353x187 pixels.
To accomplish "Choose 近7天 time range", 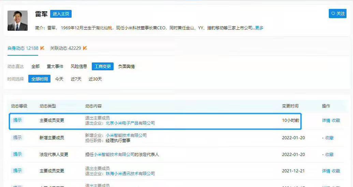I will tap(76, 79).
